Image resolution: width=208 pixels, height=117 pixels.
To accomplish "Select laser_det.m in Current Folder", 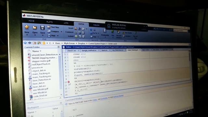I will point(39,84).
